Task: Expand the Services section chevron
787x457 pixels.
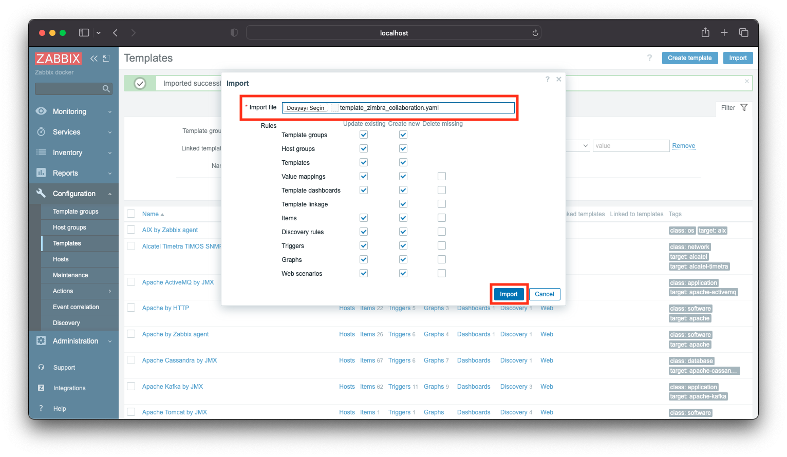Action: tap(109, 132)
